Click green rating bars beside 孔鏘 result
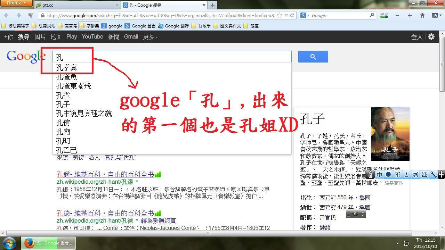The image size is (445, 250). (158, 174)
